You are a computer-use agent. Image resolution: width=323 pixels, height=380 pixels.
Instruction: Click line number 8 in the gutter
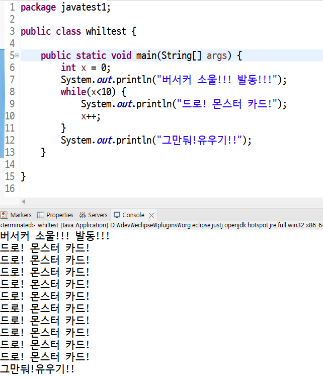click(12, 92)
